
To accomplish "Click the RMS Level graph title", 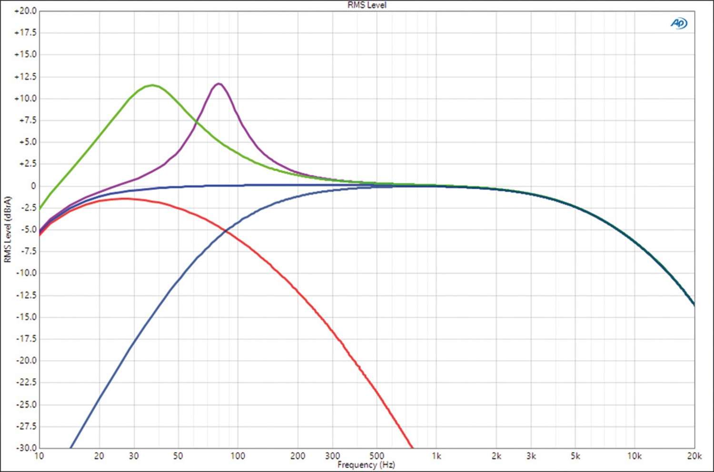I will [367, 5].
